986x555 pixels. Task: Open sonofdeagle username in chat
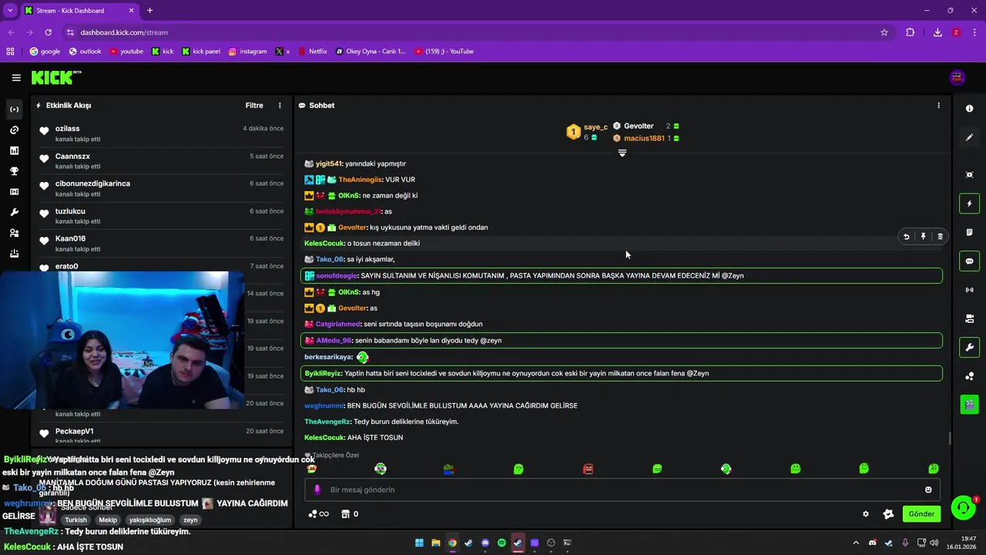pyautogui.click(x=337, y=276)
